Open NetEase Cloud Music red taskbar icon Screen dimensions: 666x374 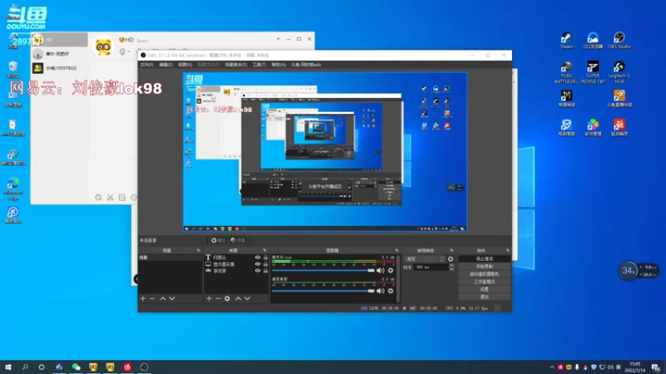(127, 367)
